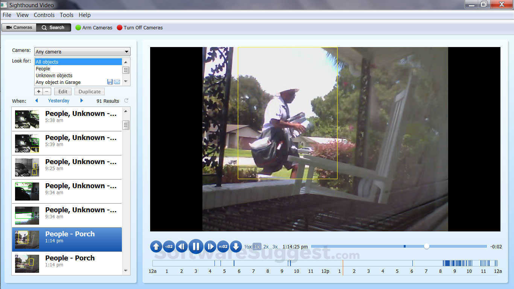Switch to the Cameras tab

(x=19, y=27)
